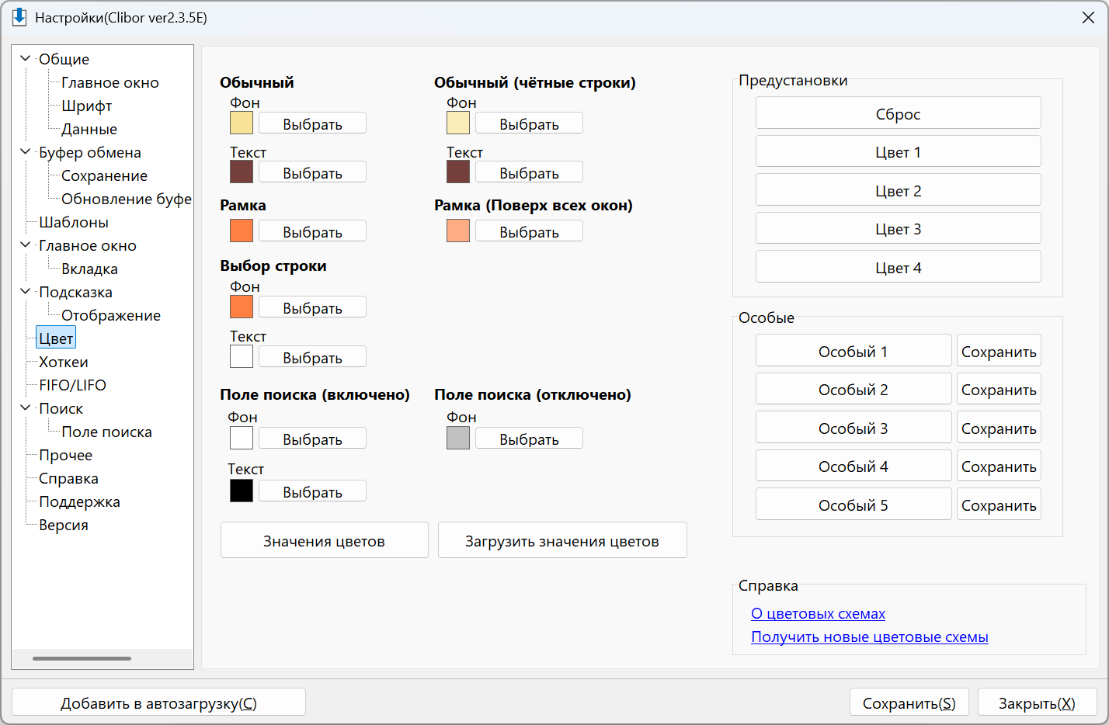Image resolution: width=1109 pixels, height=725 pixels.
Task: Click the tree's horizontal scrollbar thumb
Action: click(82, 658)
